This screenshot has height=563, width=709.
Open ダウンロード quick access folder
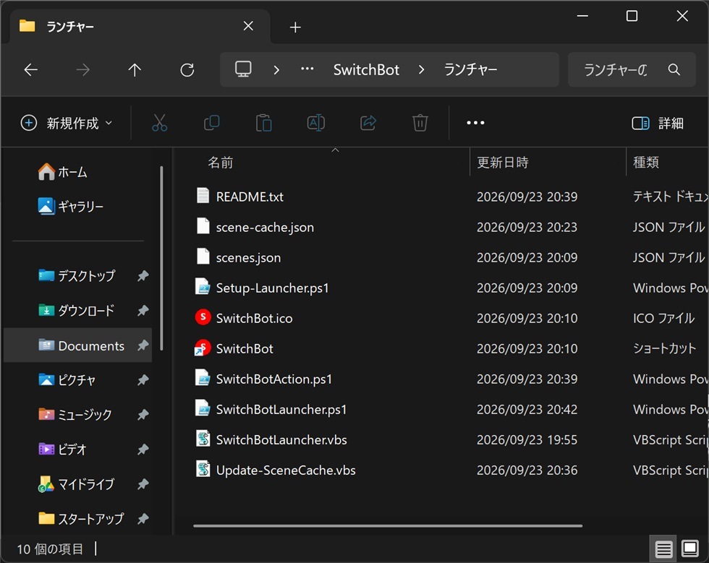coord(77,311)
